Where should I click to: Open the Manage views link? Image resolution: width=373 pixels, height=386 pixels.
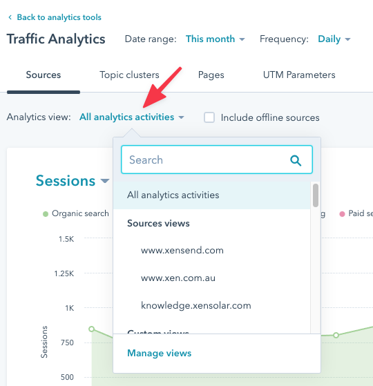(159, 353)
